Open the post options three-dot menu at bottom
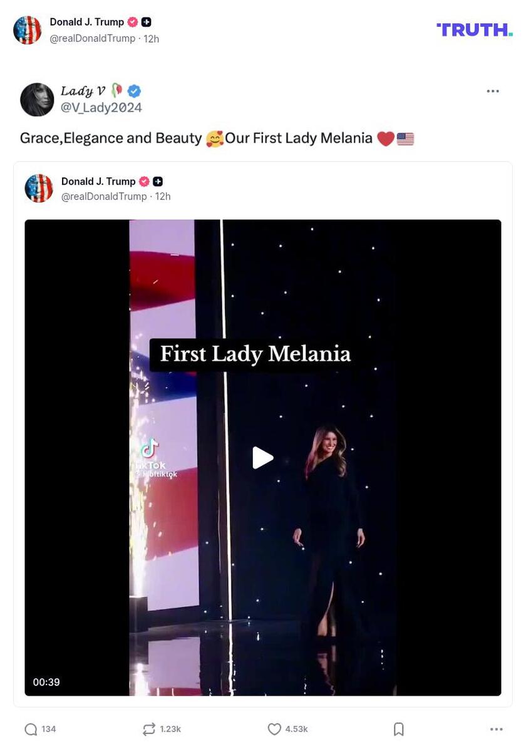This screenshot has height=754, width=526. [496, 729]
